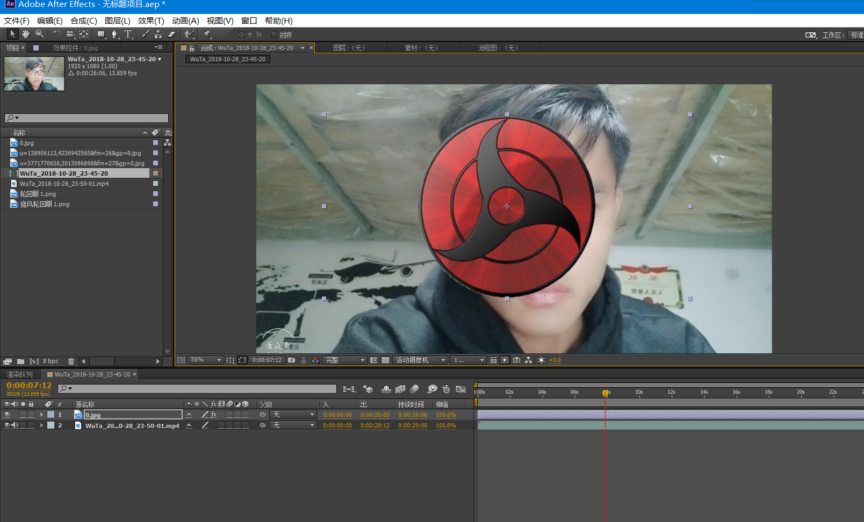Select the Text tool

tap(128, 34)
